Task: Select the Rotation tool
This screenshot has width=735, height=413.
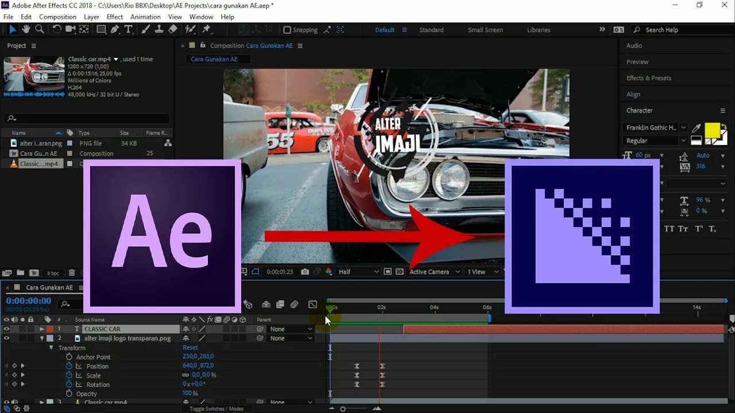Action: coord(57,29)
